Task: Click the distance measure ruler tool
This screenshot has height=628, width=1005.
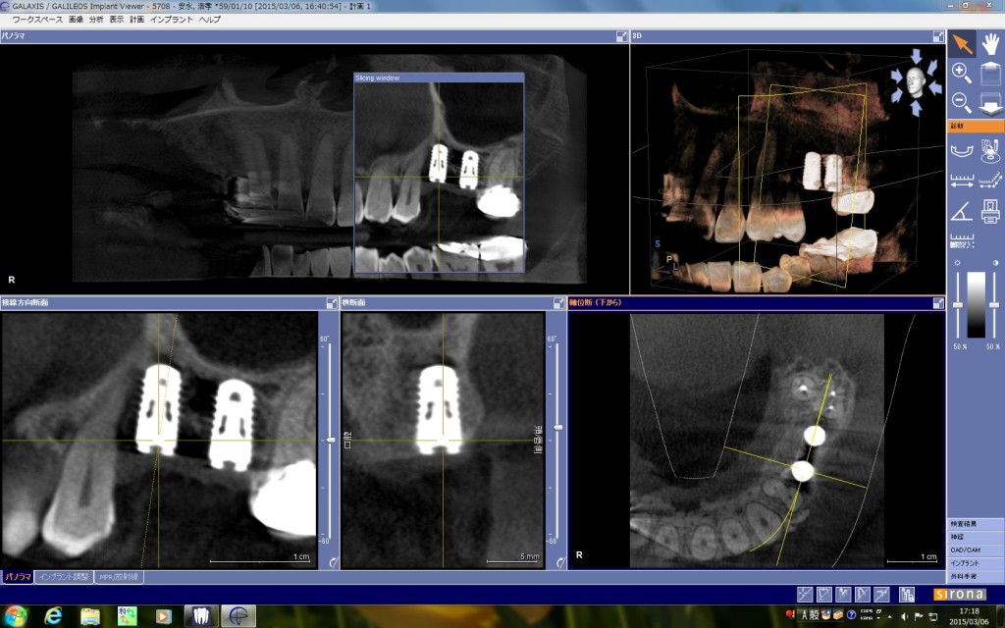Action: point(962,181)
